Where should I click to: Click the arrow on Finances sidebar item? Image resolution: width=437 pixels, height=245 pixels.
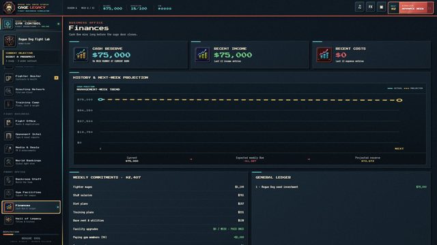57,207
